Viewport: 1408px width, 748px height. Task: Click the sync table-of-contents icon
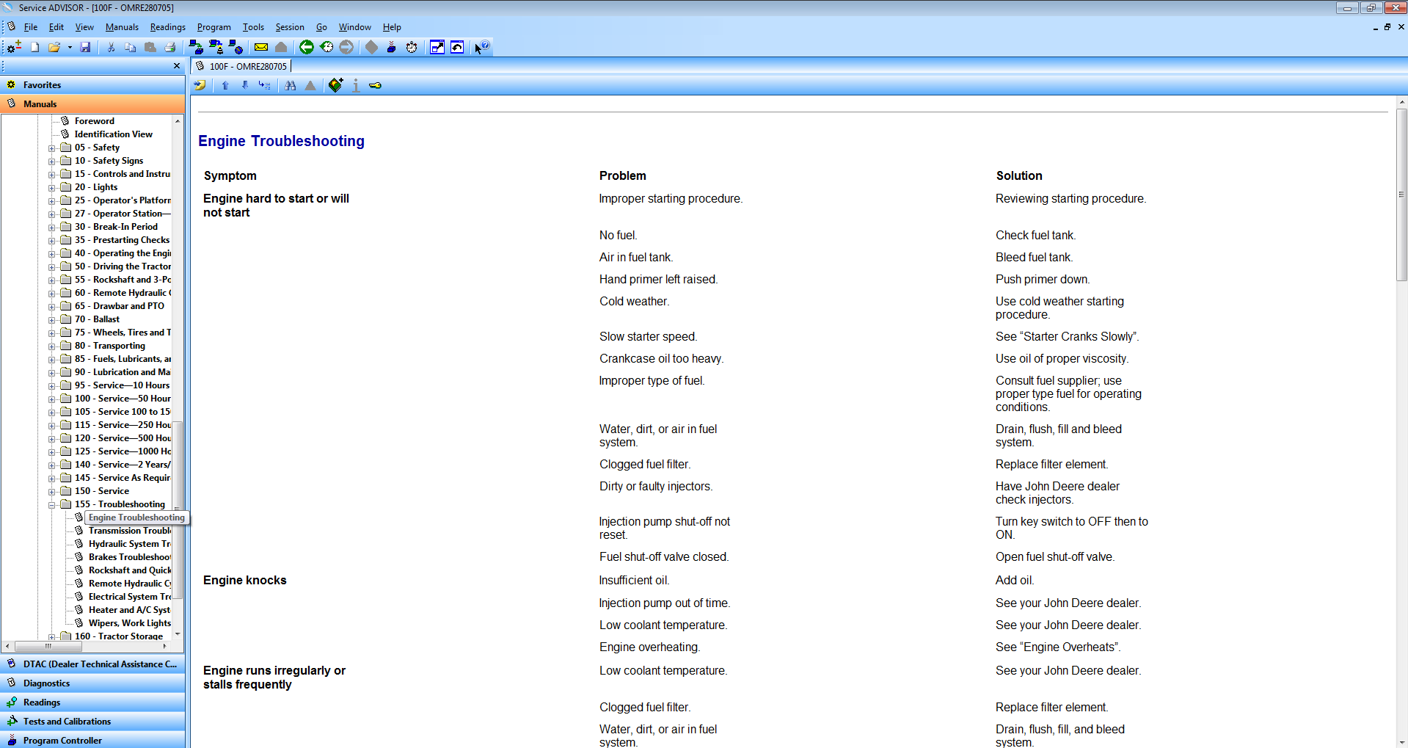[x=265, y=85]
